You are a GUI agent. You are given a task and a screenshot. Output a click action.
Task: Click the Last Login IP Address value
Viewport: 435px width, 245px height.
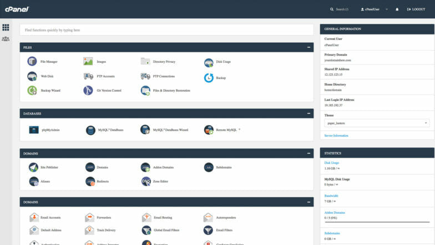pyautogui.click(x=333, y=106)
